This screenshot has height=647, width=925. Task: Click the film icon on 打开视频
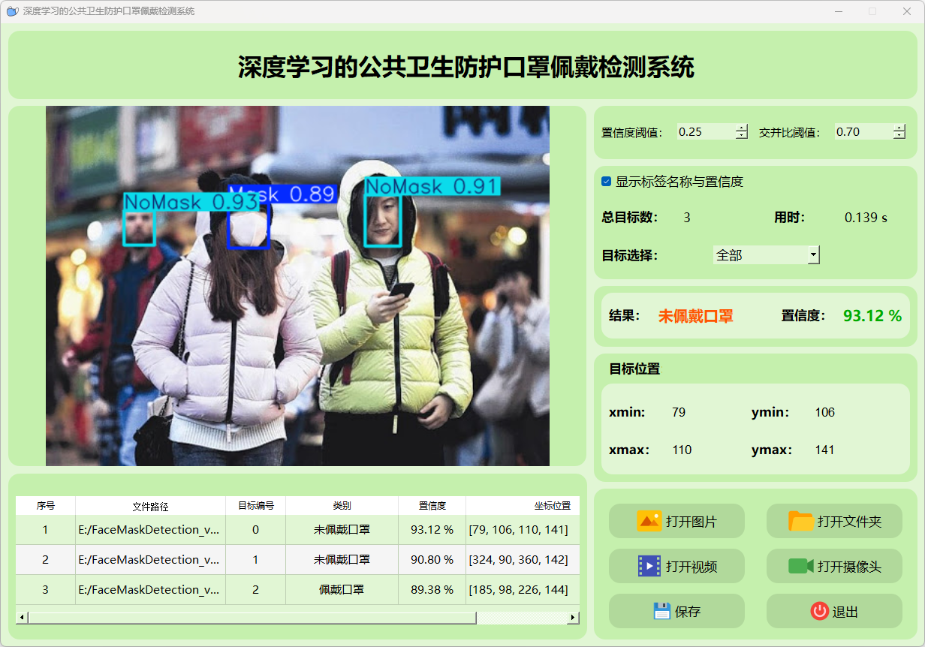point(649,566)
